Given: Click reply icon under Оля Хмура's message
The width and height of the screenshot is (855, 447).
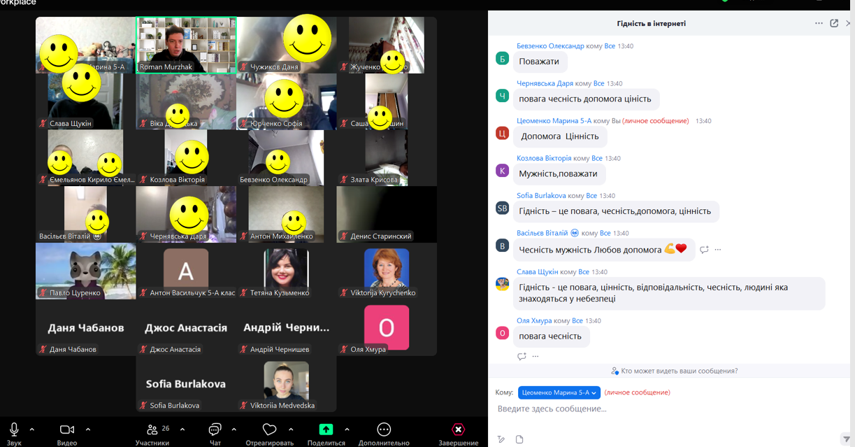Looking at the screenshot, I should click(x=522, y=356).
